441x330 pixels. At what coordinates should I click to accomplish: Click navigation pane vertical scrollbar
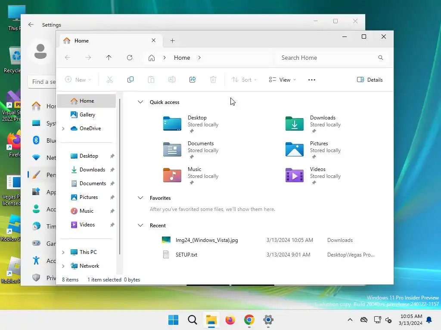click(120, 176)
